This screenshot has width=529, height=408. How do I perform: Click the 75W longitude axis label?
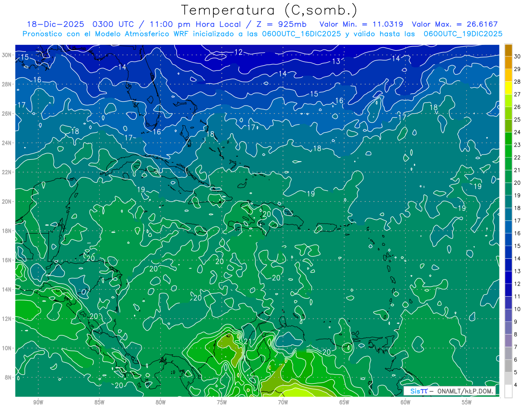222,402
